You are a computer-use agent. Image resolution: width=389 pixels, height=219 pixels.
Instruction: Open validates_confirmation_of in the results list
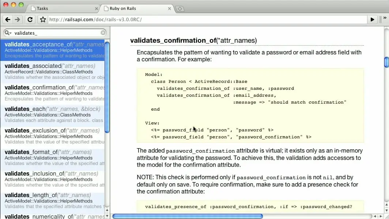pyautogui.click(x=52, y=93)
